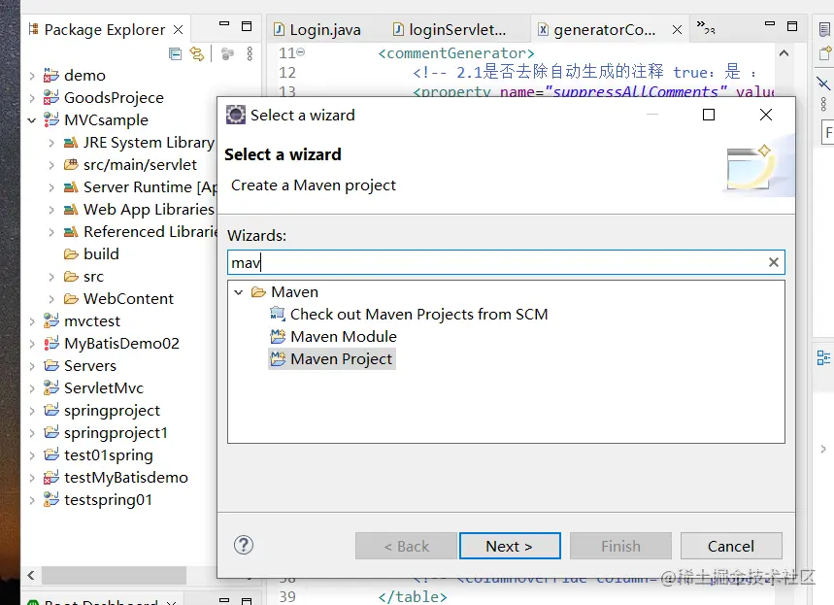The width and height of the screenshot is (834, 605).
Task: Click the Select a wizard dialog app icon
Action: [236, 115]
